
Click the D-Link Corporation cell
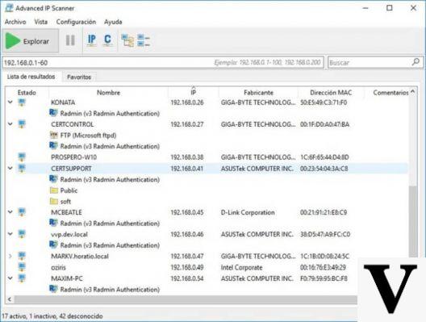248,212
